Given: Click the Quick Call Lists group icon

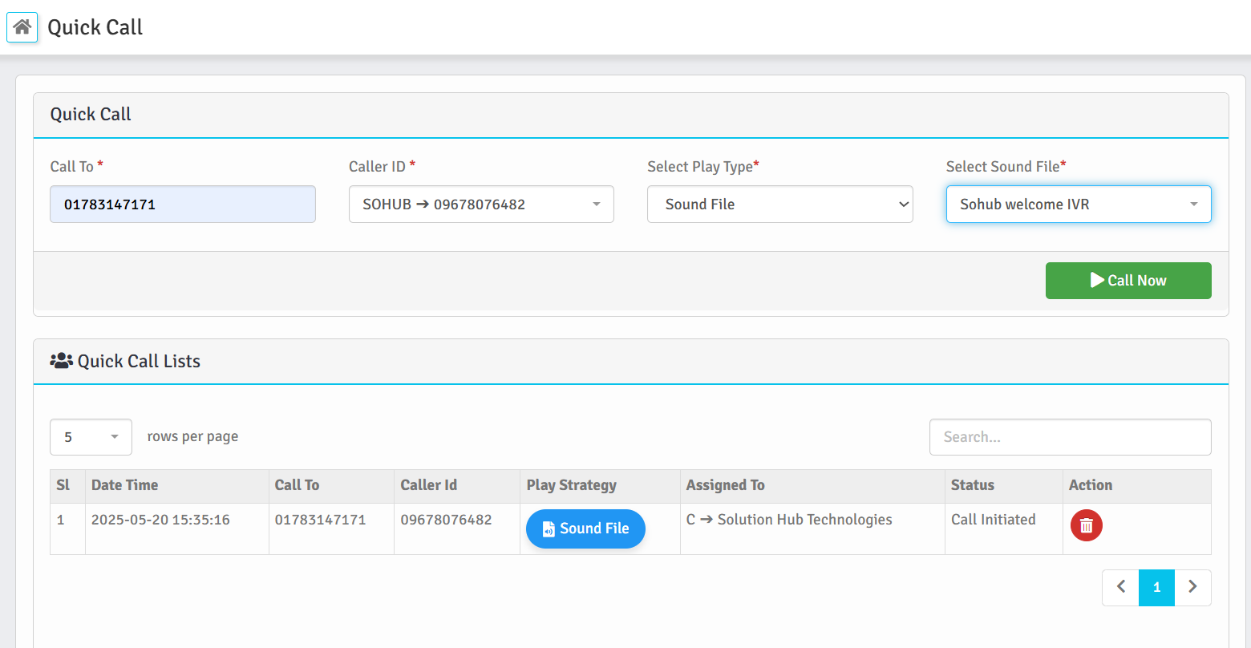Looking at the screenshot, I should 61,361.
